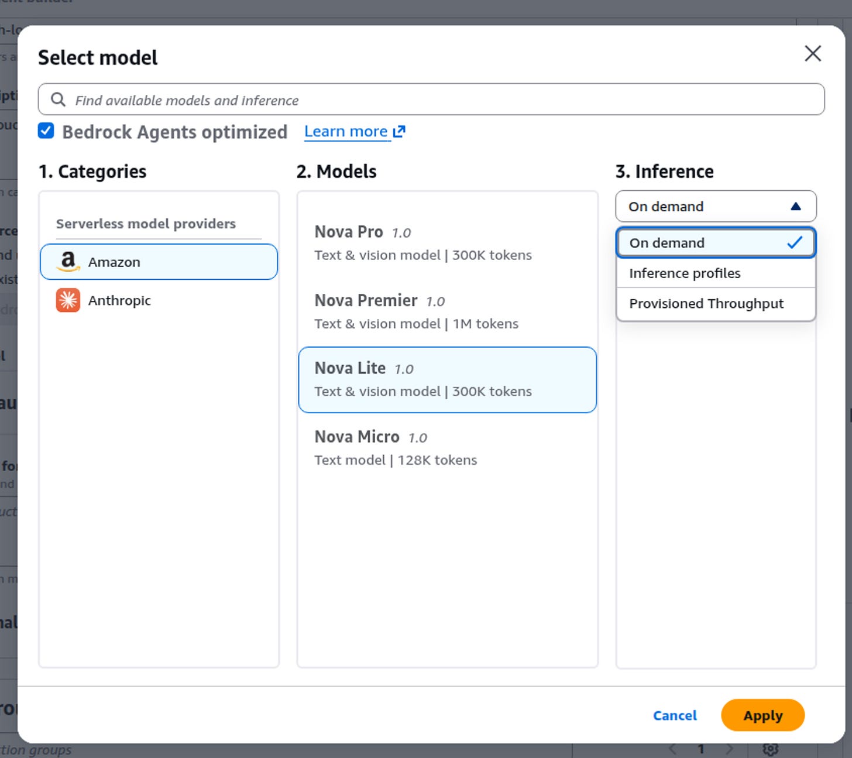Click the 1M tokens description
Screen dimensions: 852x758
(417, 324)
